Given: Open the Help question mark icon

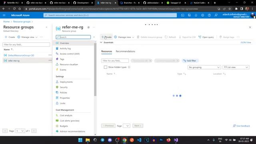Looking at the screenshot, I should point(209,15).
